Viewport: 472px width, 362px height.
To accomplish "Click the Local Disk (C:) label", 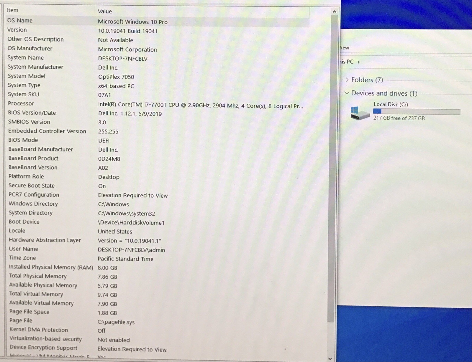I will click(391, 104).
